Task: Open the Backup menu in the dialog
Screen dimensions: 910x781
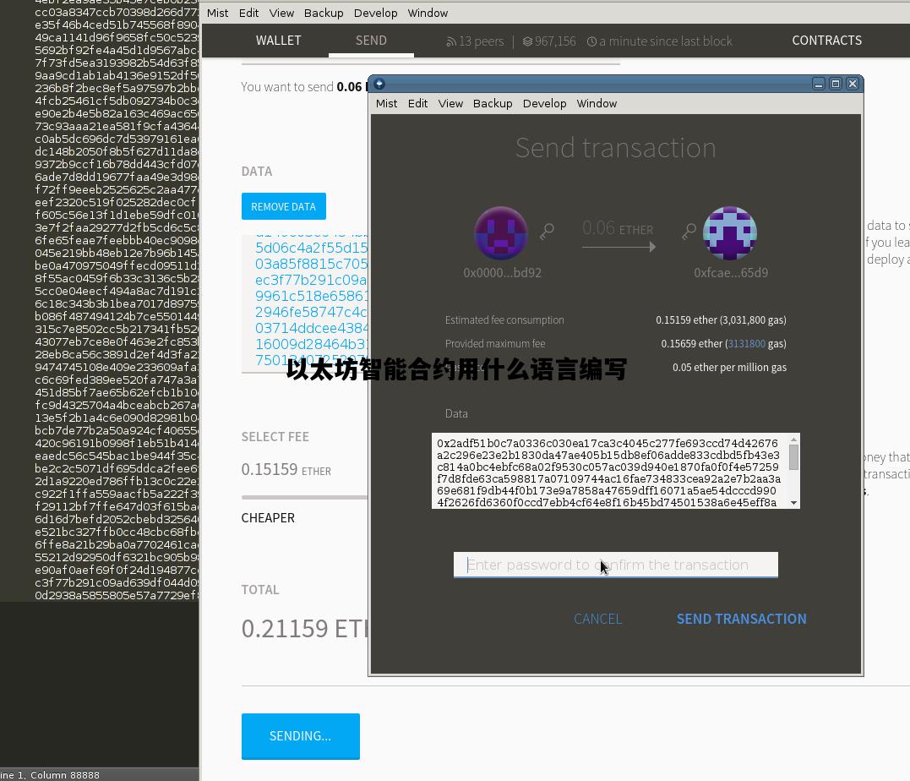Action: tap(493, 103)
